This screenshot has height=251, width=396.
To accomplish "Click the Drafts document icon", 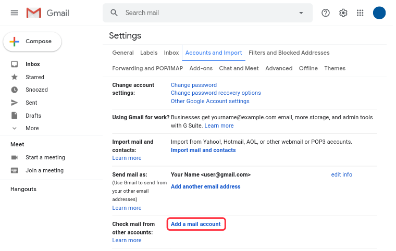I will pos(15,116).
